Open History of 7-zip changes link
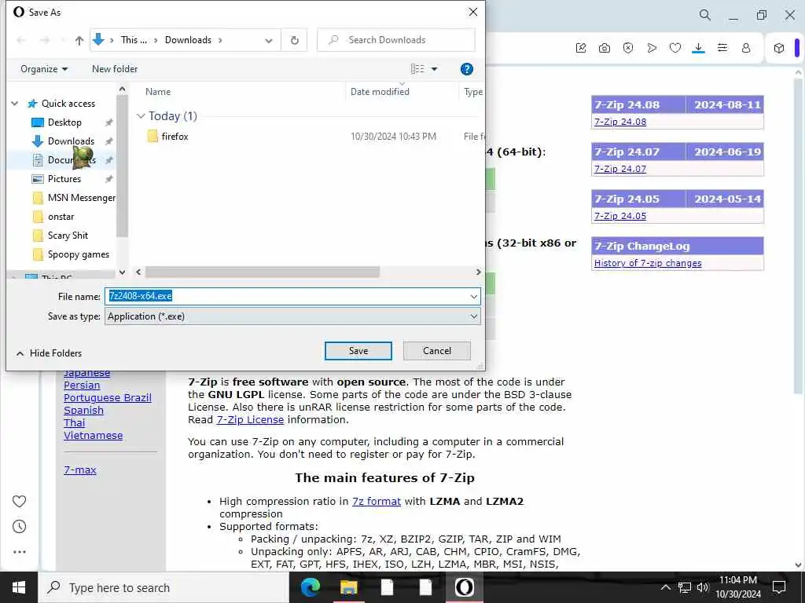Screen dimensions: 805x603 click(x=648, y=263)
